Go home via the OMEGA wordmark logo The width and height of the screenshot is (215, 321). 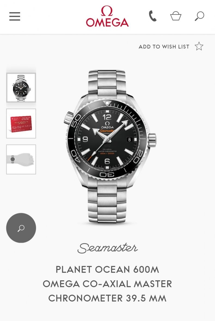click(x=107, y=22)
